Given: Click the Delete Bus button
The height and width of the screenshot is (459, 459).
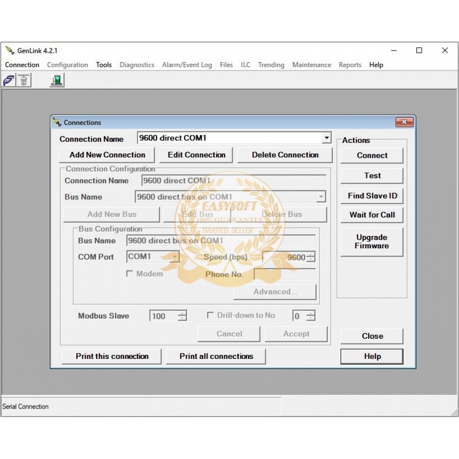Looking at the screenshot, I should 282,214.
